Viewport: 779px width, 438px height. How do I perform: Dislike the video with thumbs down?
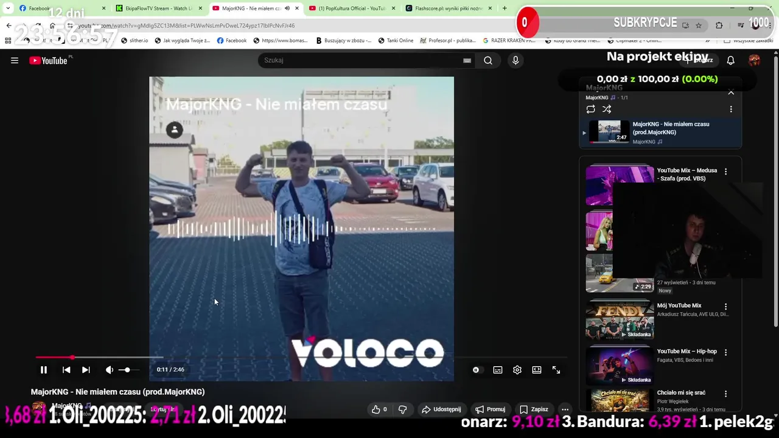[402, 409]
